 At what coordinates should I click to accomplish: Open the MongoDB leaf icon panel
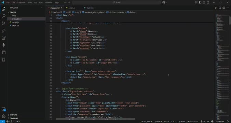3,45
